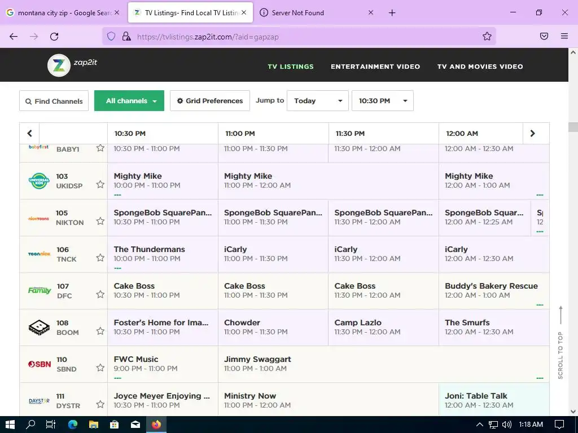The height and width of the screenshot is (433, 578).
Task: Click the Boomerang channel logo
Action: click(39, 328)
